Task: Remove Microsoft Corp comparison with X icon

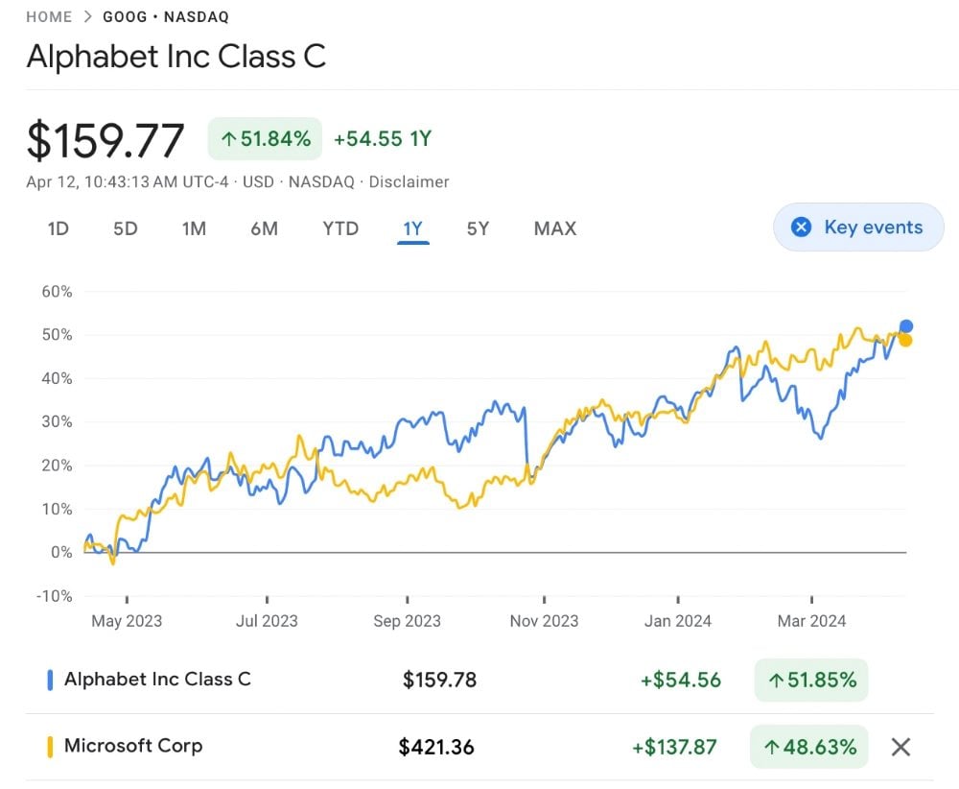Action: tap(901, 747)
